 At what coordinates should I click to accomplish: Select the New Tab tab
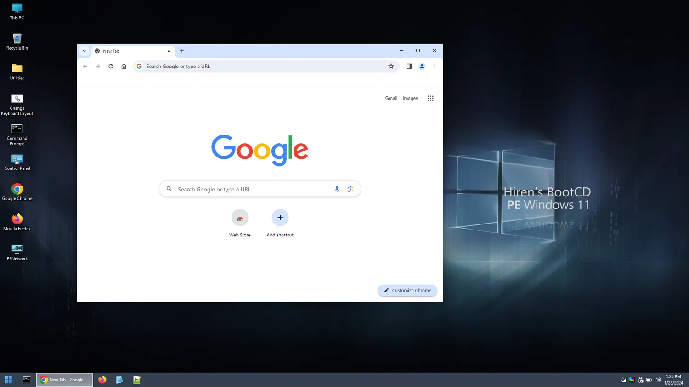click(133, 51)
